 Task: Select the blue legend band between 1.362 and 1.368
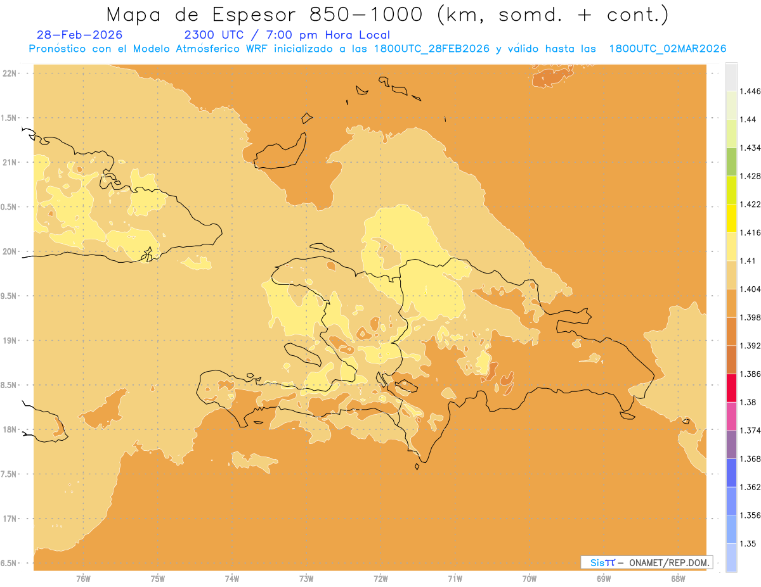tap(731, 473)
